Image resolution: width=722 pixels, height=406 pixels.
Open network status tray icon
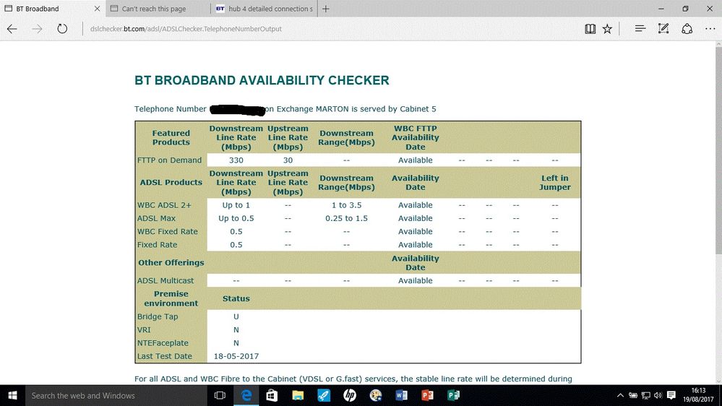(x=645, y=395)
